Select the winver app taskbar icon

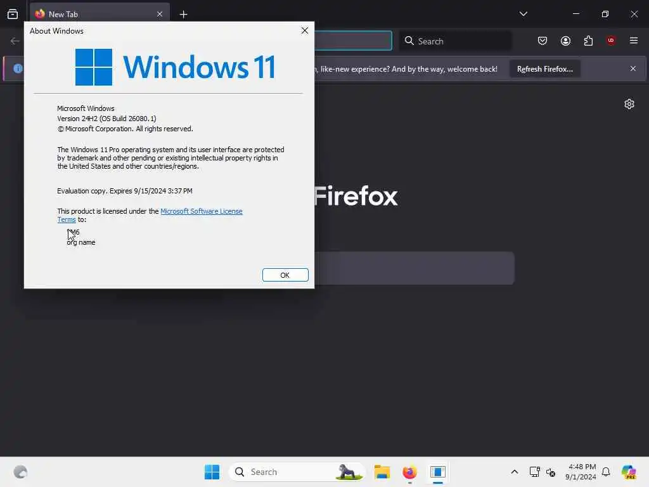[437, 472]
